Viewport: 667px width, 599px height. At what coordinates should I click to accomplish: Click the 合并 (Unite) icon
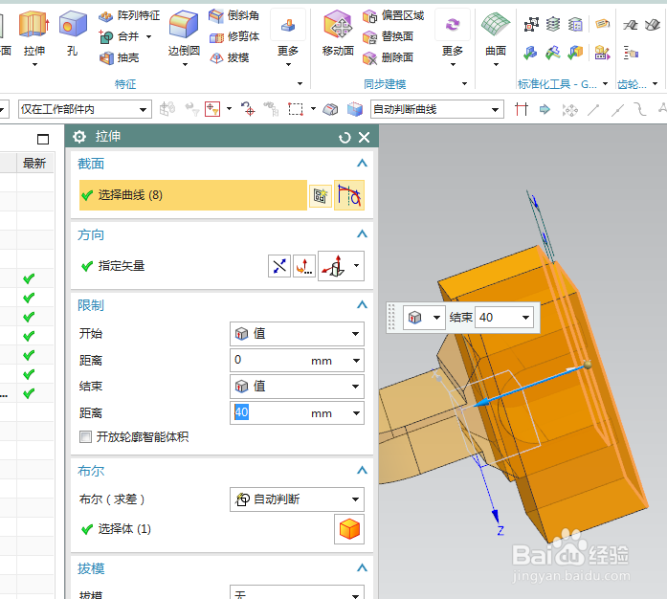[x=106, y=37]
